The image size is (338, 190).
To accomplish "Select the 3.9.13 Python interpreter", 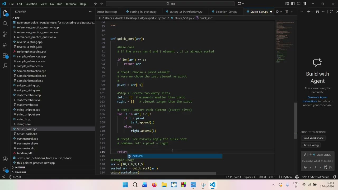I will (x=315, y=177).
